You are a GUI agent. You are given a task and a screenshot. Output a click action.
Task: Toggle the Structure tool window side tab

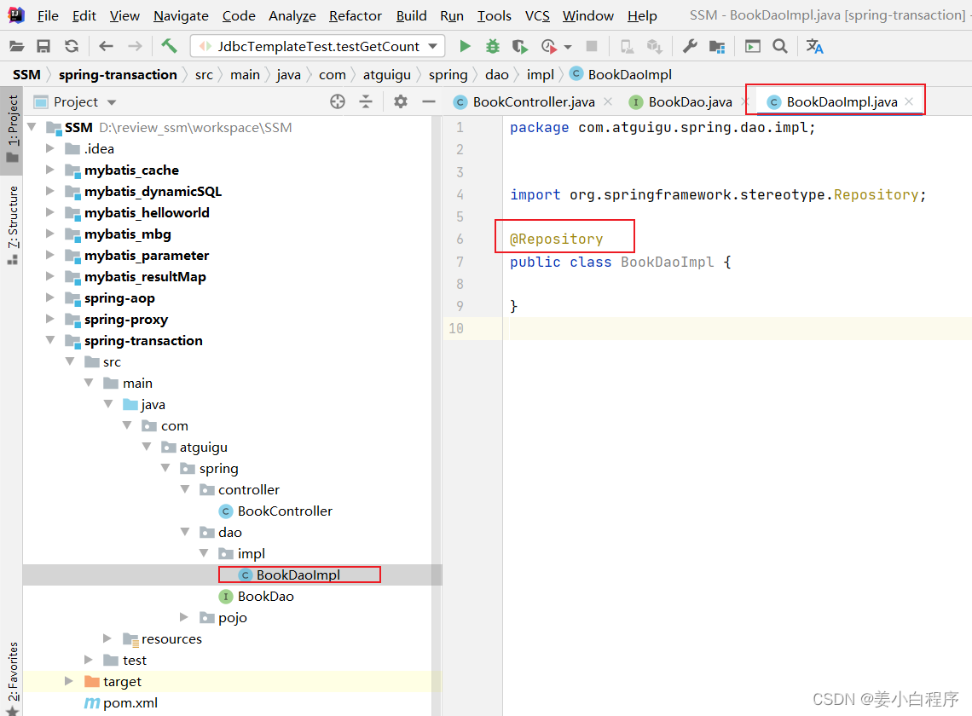coord(13,224)
